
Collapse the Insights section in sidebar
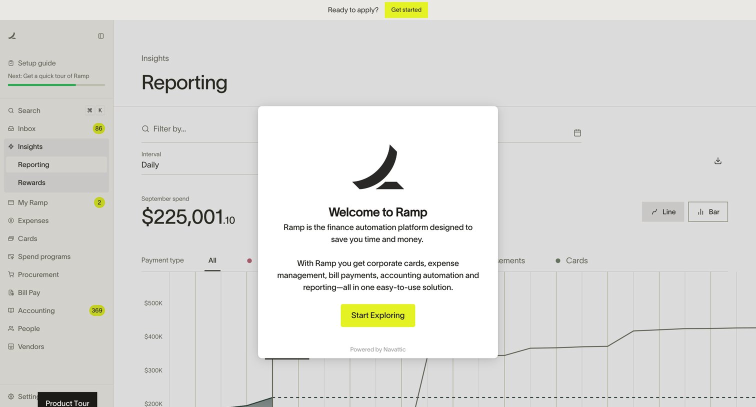(56, 146)
